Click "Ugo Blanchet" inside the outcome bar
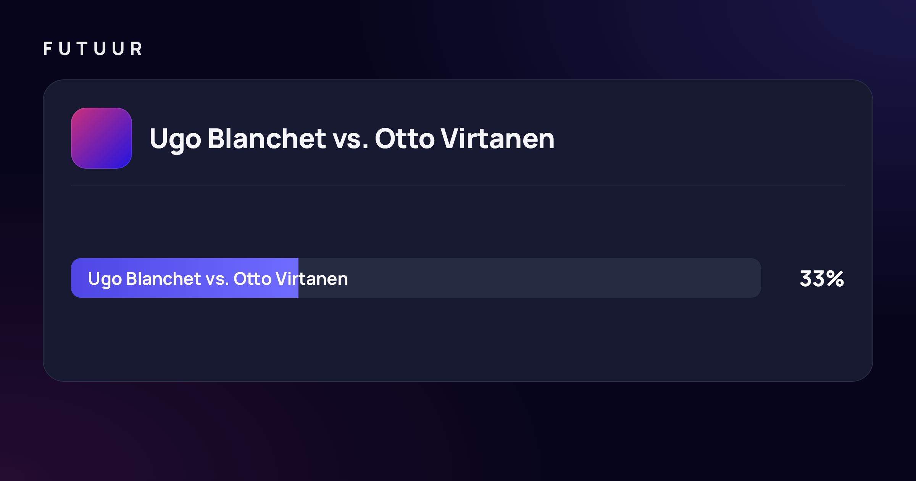Image resolution: width=916 pixels, height=481 pixels. pyautogui.click(x=145, y=279)
